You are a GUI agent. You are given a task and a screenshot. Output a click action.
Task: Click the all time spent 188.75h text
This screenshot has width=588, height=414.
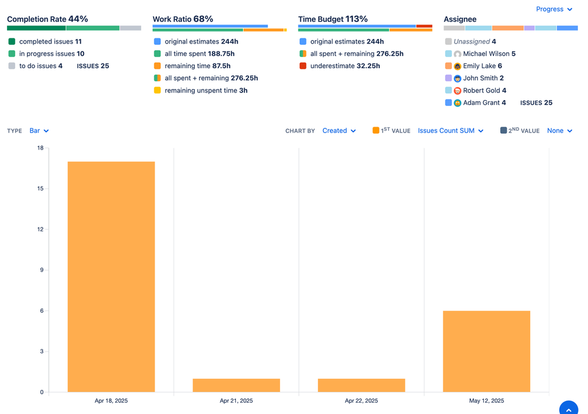[x=200, y=54]
